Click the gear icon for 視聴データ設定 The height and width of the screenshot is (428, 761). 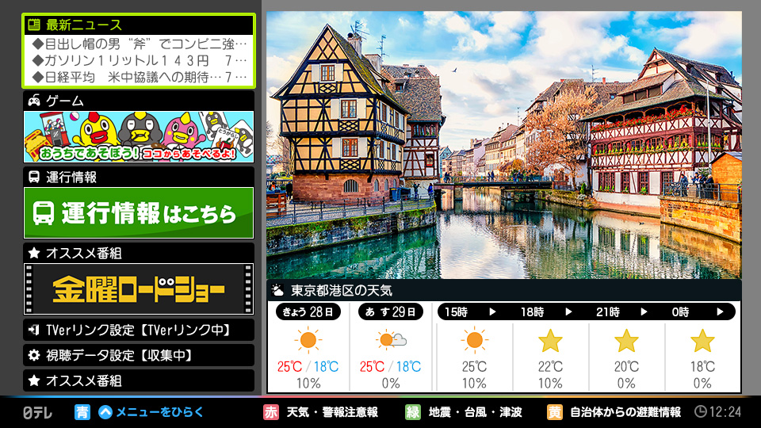[x=34, y=355]
